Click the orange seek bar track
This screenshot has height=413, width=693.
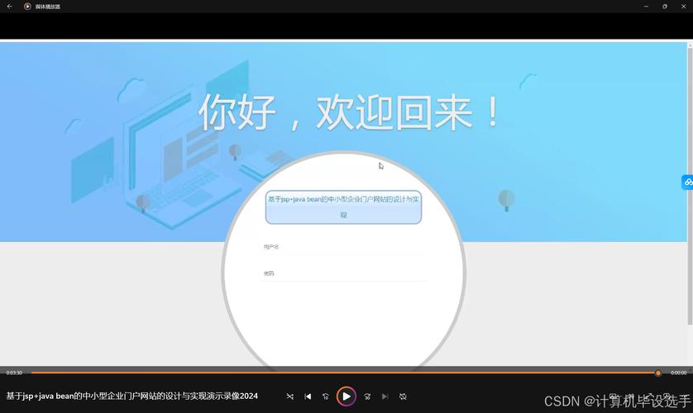(x=345, y=373)
